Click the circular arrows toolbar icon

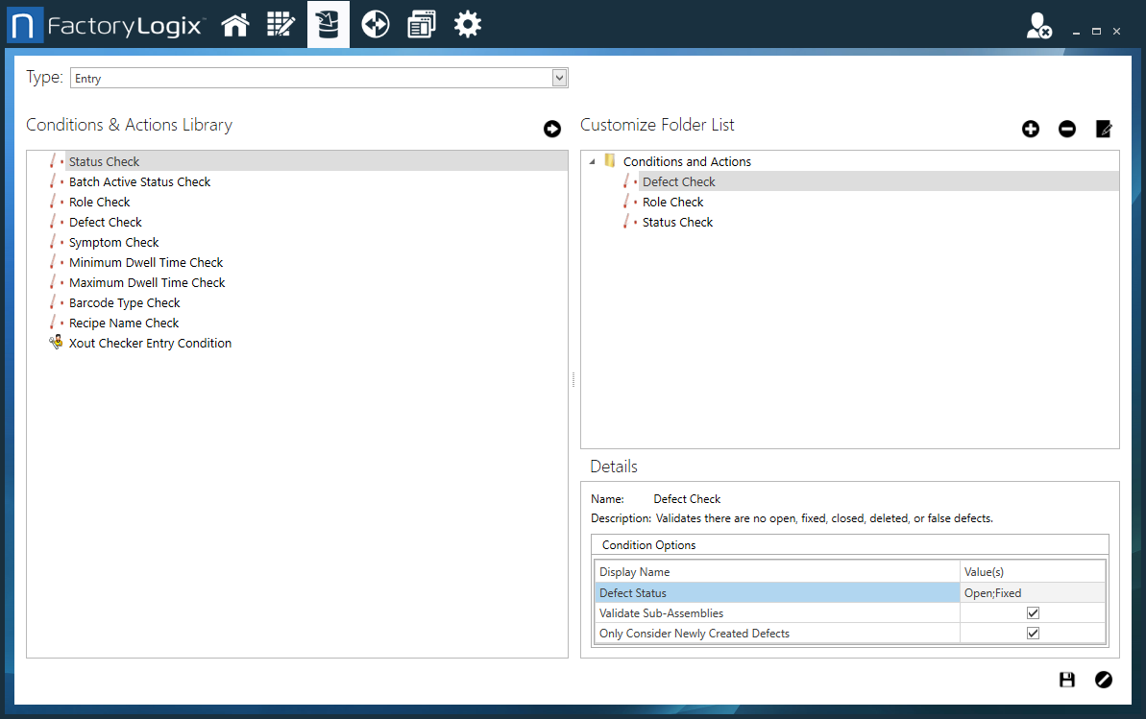pyautogui.click(x=376, y=25)
